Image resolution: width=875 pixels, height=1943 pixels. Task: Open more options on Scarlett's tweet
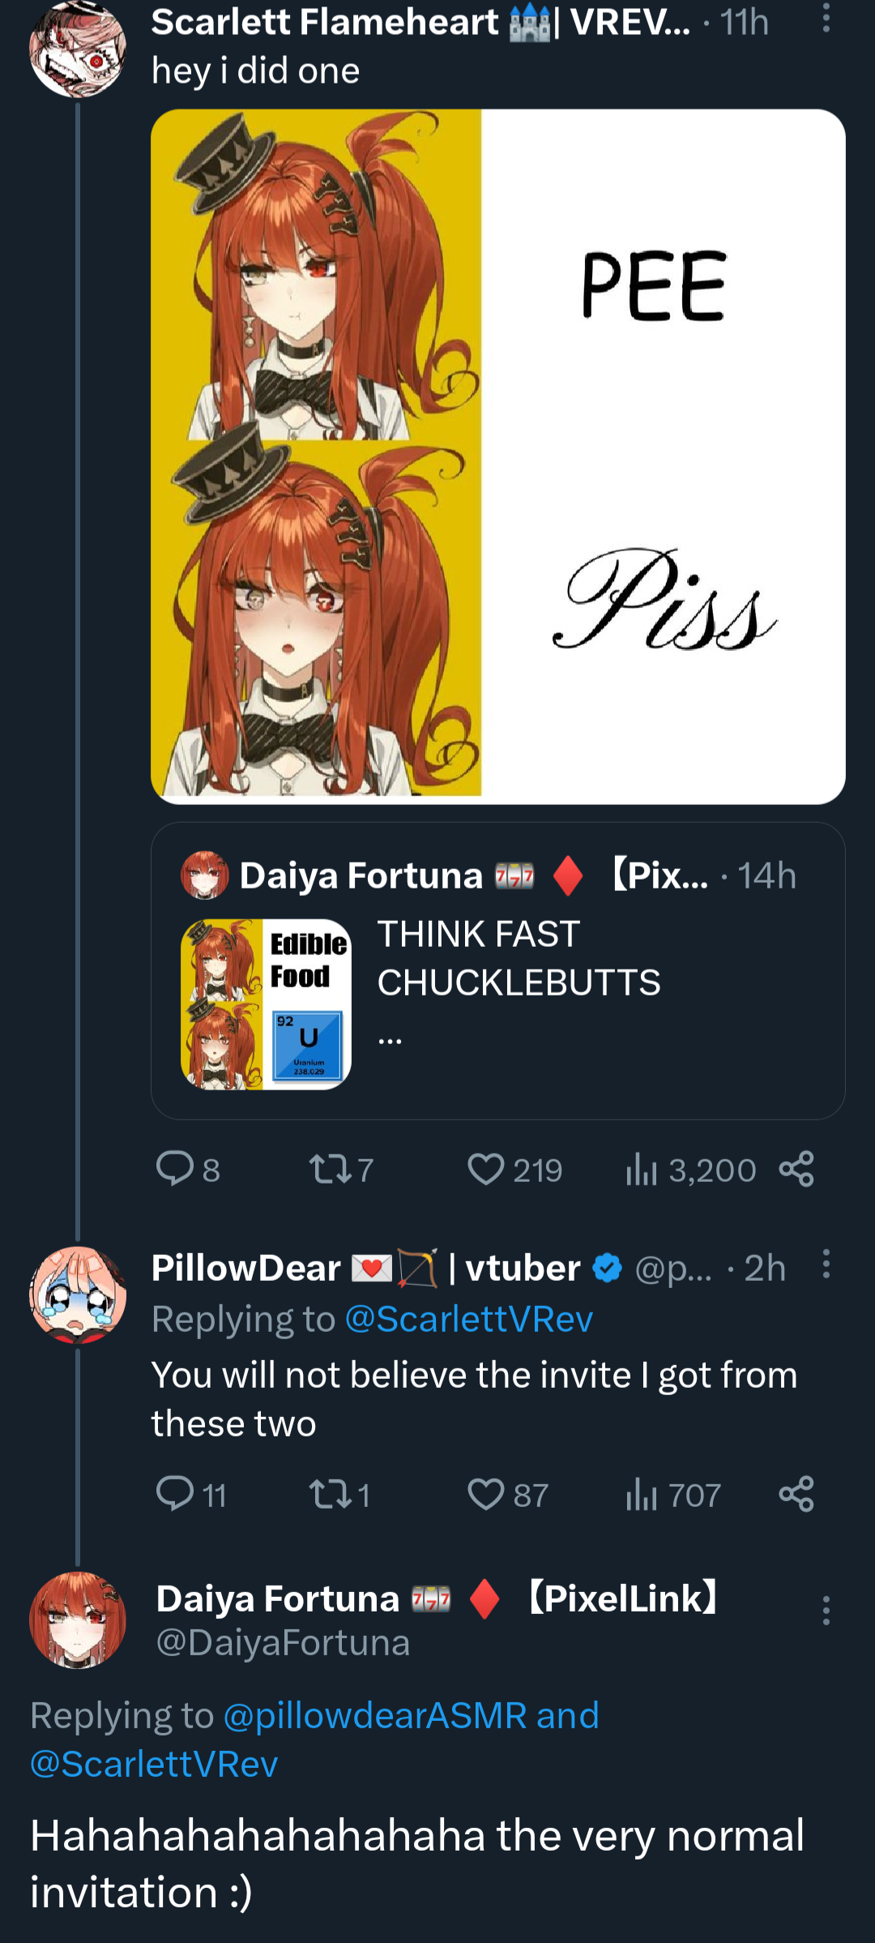[826, 18]
